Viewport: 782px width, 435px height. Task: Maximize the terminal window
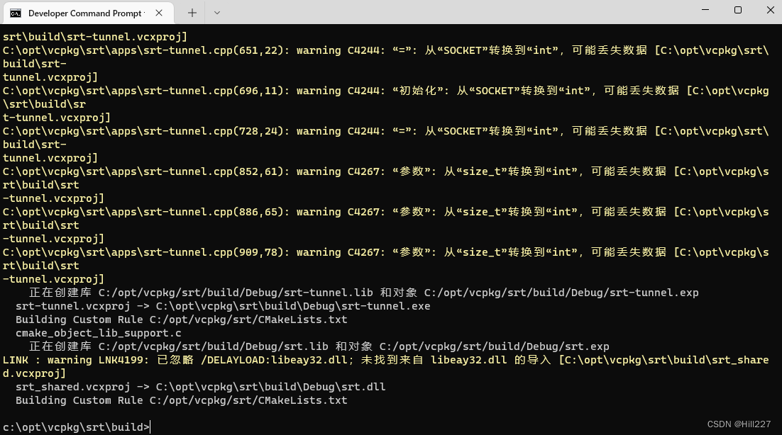pos(737,10)
